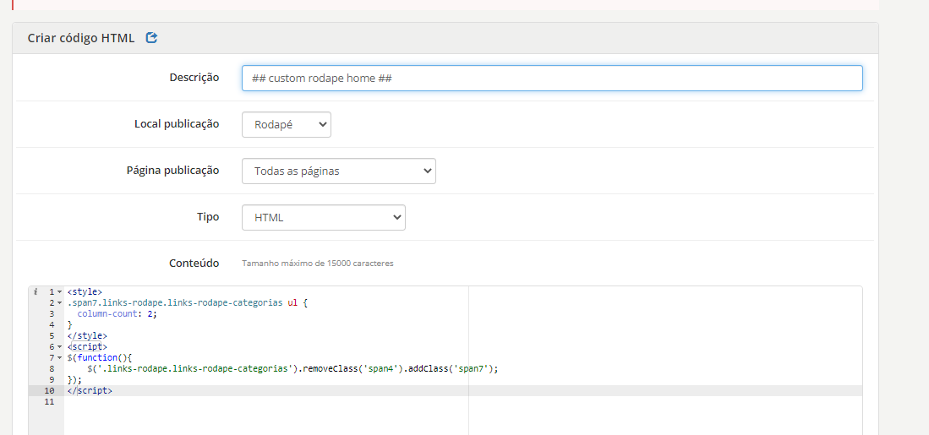Fold the CSS rule block on line 2

click(x=59, y=303)
